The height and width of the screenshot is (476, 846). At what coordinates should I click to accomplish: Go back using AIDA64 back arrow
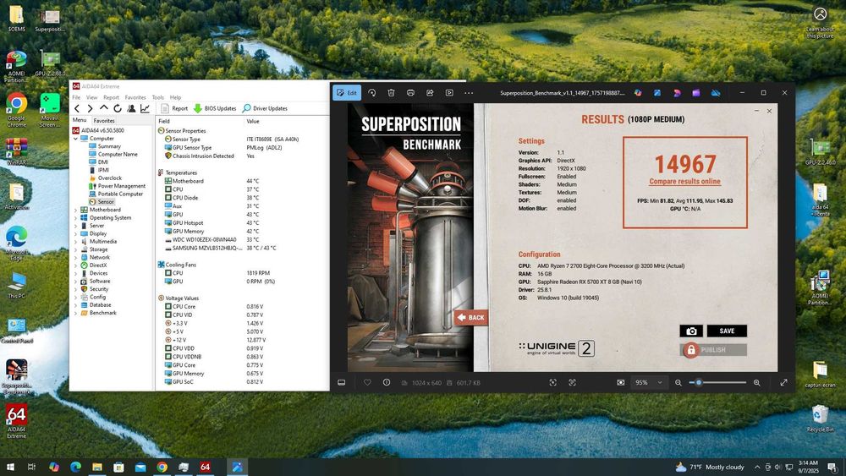pyautogui.click(x=77, y=108)
